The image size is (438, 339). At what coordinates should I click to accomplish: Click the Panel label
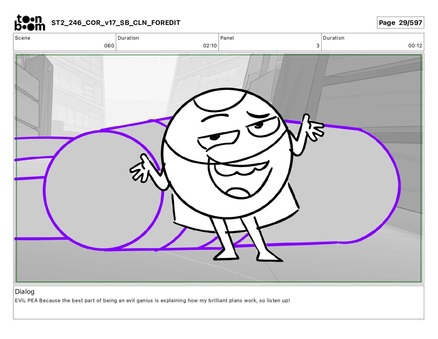click(227, 38)
